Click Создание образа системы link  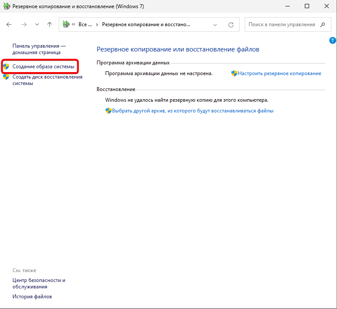43,67
